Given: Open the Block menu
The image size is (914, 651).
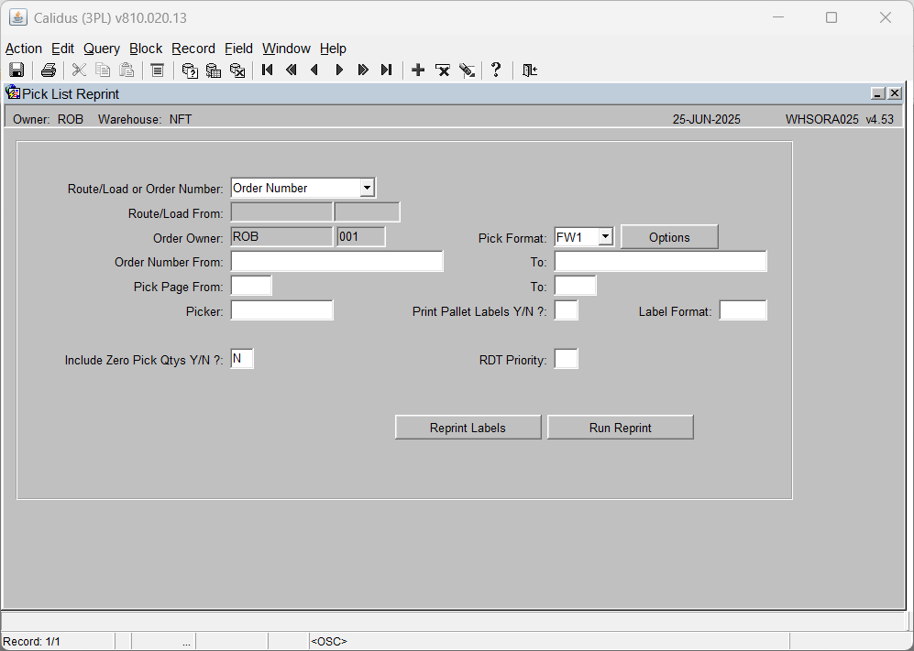Looking at the screenshot, I should click(146, 49).
